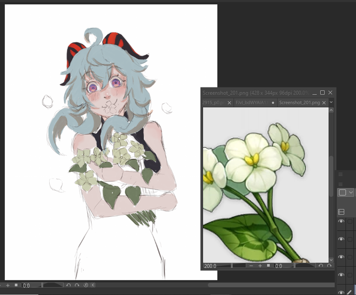356x295 pixels.
Task: Zoom in within the Screenshot_201 window
Action: pos(260,266)
